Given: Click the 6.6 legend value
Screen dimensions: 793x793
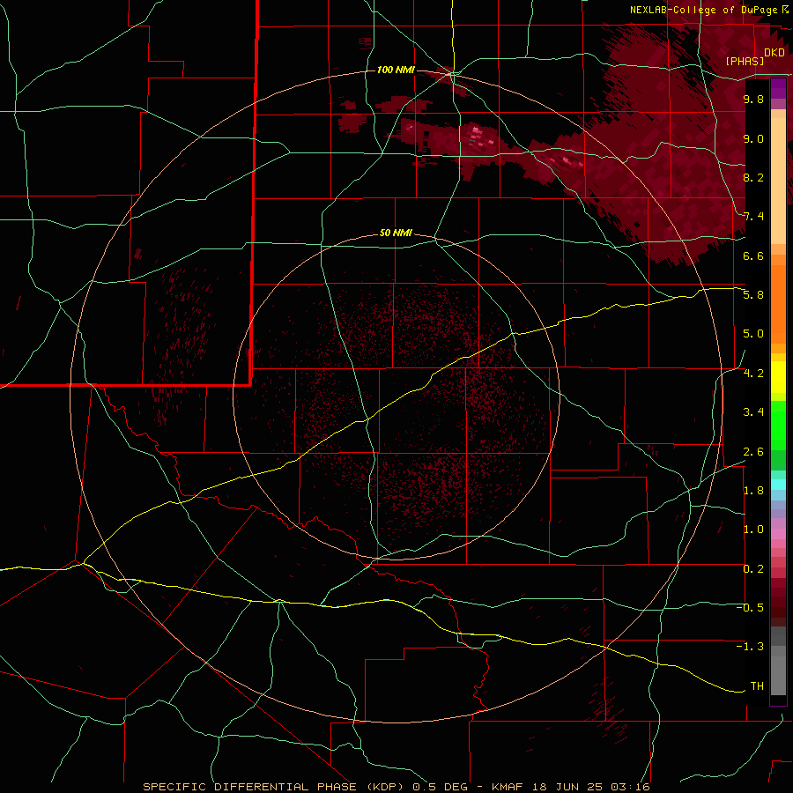Looking at the screenshot, I should [x=753, y=256].
